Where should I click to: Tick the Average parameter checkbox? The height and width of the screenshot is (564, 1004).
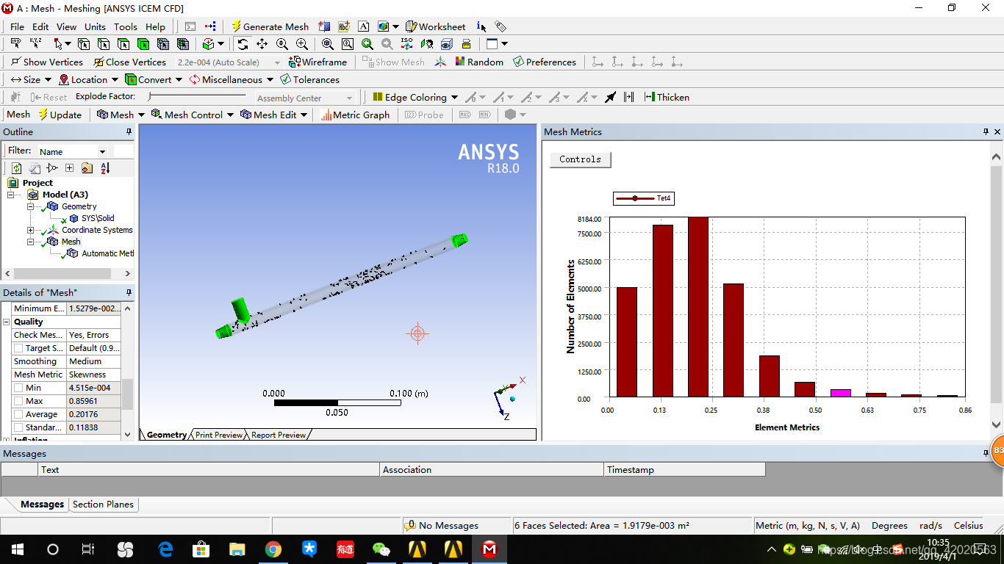pyautogui.click(x=18, y=414)
